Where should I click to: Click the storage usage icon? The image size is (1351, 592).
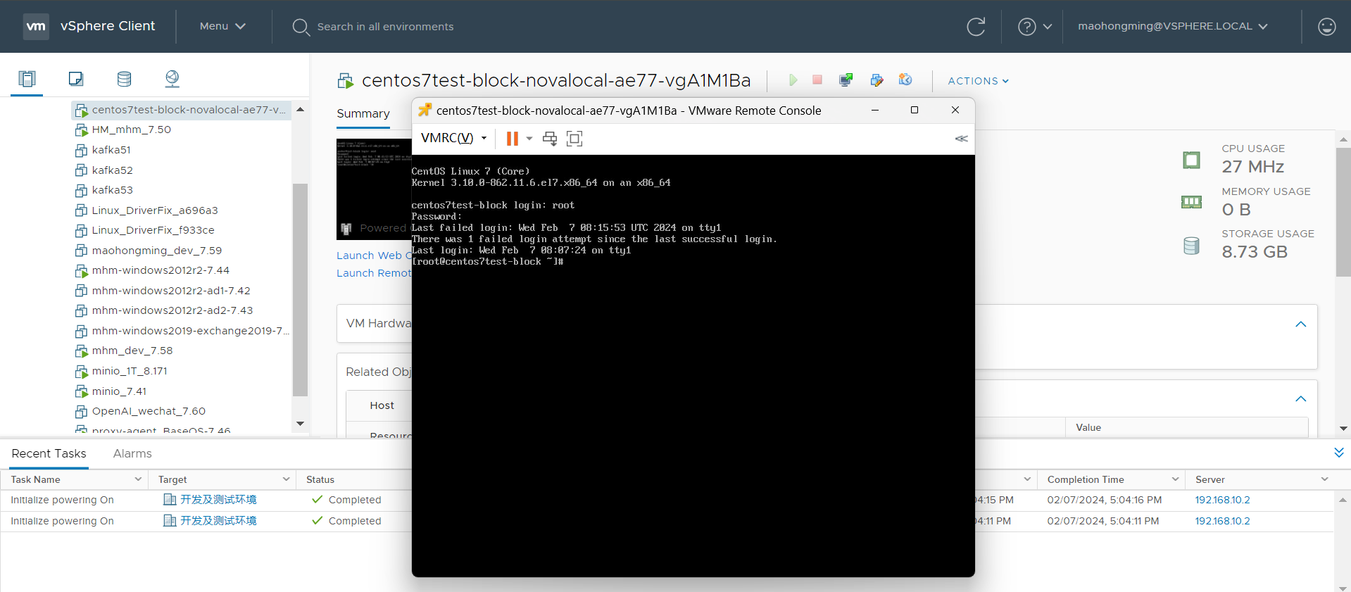tap(1191, 246)
